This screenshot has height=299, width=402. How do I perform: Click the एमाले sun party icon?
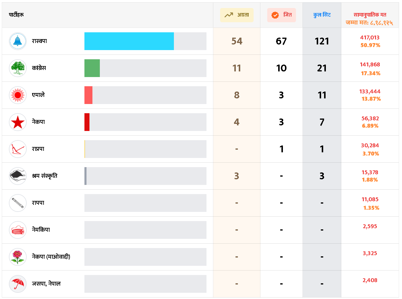[x=18, y=95]
